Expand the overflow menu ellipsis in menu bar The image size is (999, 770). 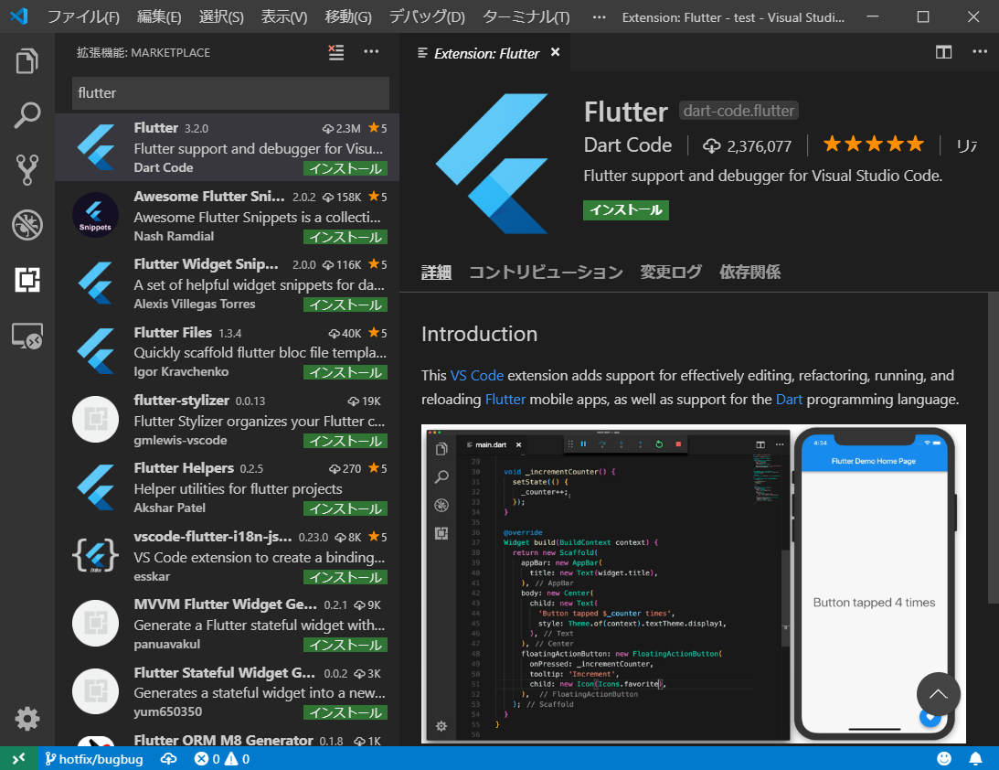(x=599, y=16)
